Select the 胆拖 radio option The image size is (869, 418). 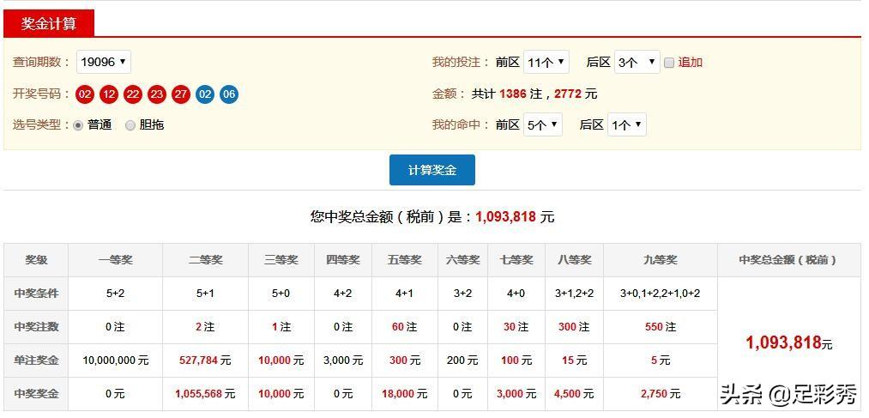coord(130,125)
